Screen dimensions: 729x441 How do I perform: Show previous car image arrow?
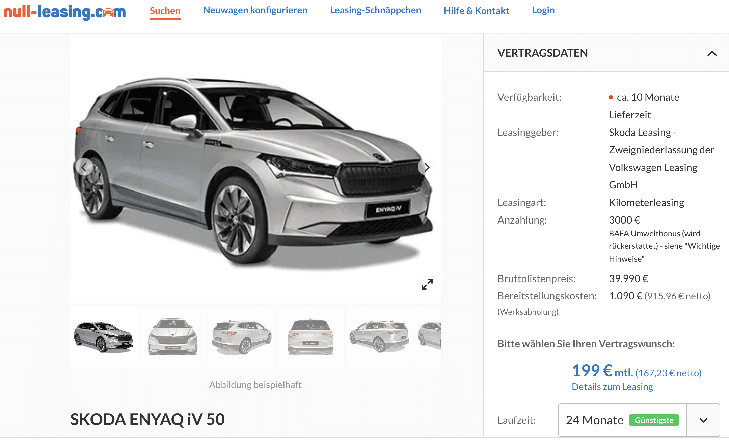(x=84, y=167)
